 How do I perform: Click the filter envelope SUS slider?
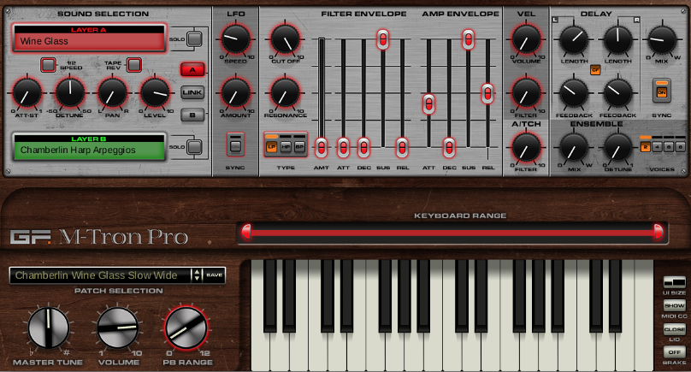(x=382, y=39)
